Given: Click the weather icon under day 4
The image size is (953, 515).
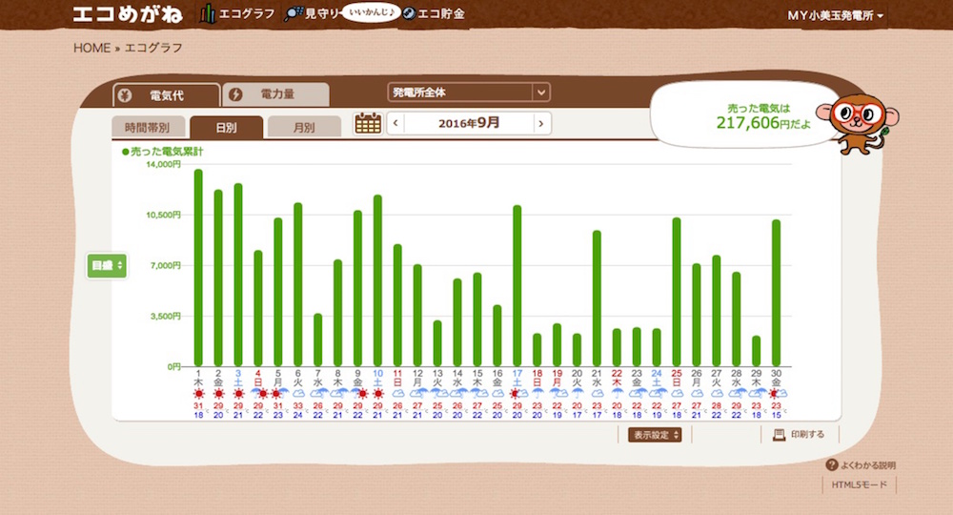Looking at the screenshot, I should point(259,394).
